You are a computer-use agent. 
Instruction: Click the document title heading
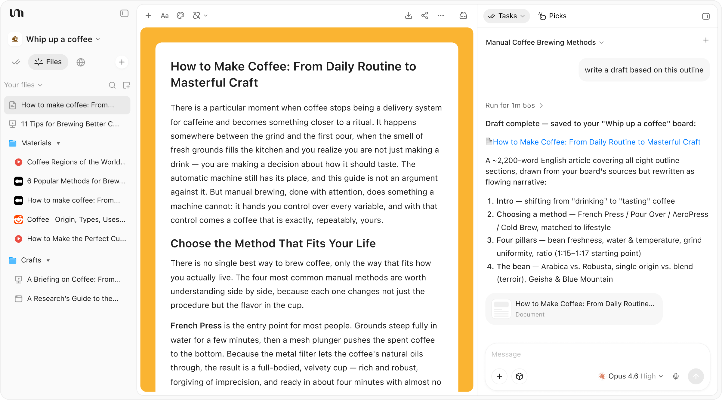pos(293,74)
